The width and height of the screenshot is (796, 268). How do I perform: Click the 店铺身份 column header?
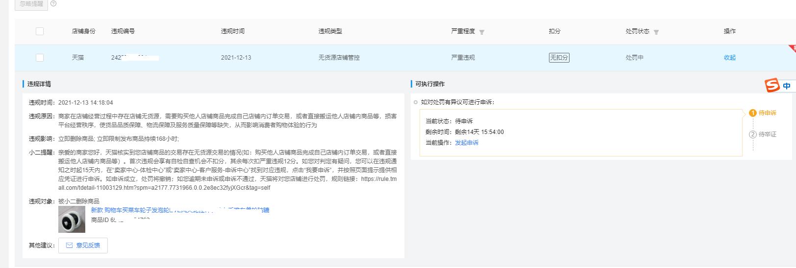[x=84, y=31]
